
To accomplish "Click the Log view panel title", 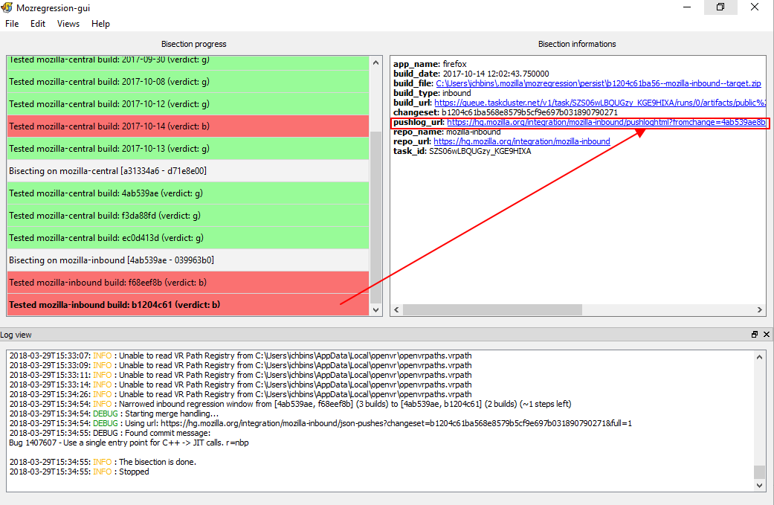I will pos(16,335).
